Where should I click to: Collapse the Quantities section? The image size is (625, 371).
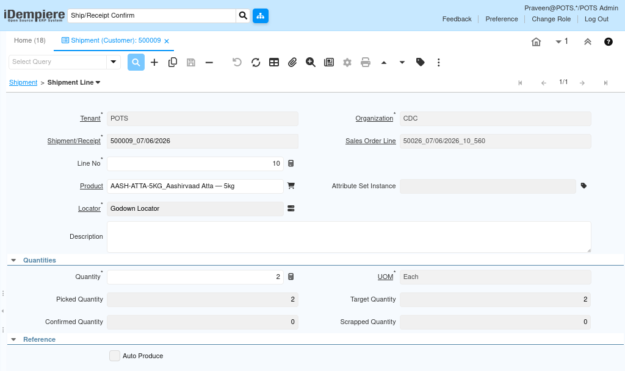tap(13, 260)
